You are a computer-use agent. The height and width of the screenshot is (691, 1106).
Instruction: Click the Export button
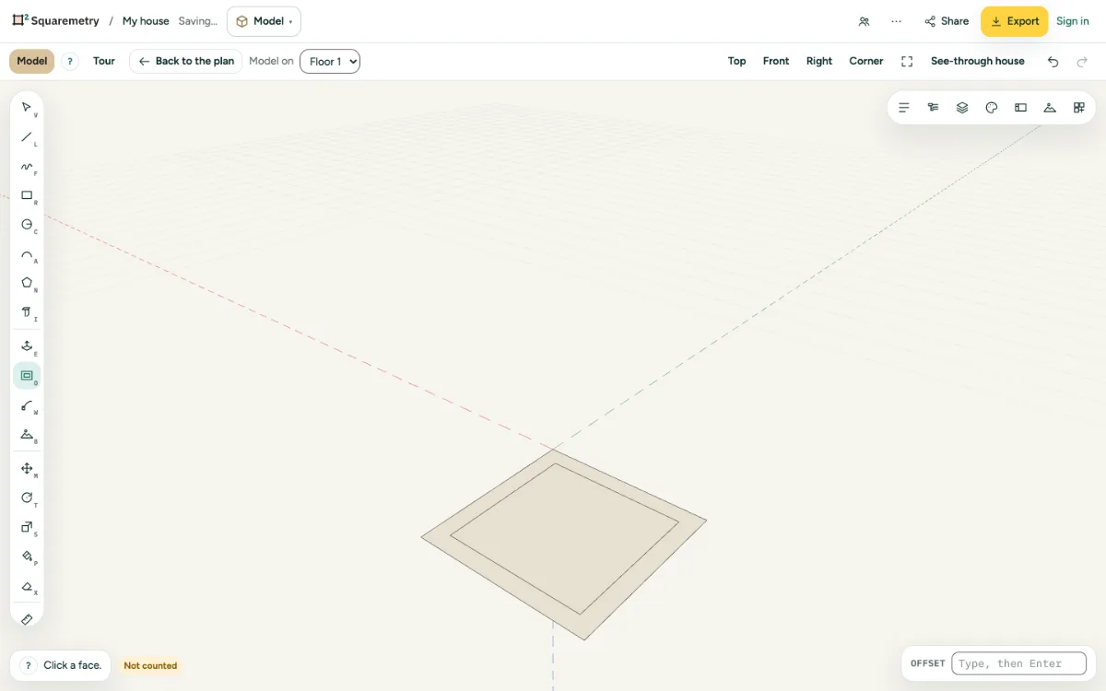pyautogui.click(x=1014, y=21)
